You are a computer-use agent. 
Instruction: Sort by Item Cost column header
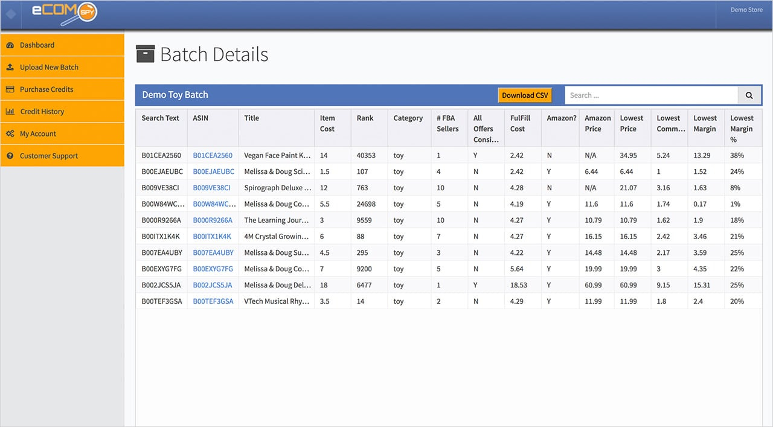click(327, 123)
